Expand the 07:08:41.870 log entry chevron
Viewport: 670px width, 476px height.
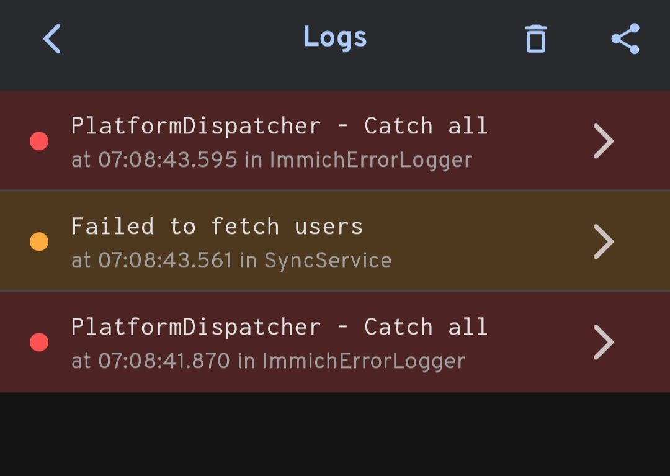(603, 342)
